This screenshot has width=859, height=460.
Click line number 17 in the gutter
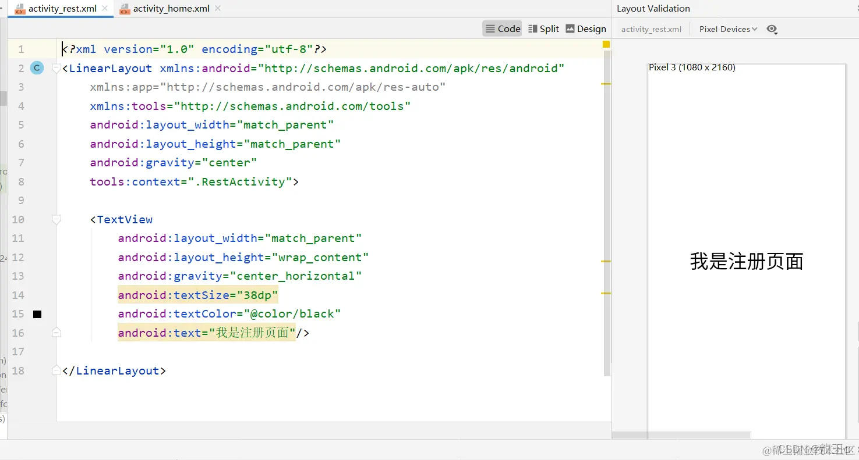[x=18, y=352]
